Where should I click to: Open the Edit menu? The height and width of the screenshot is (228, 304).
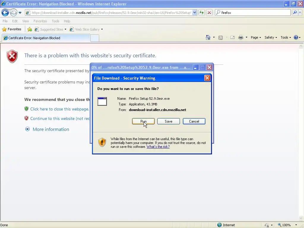pyautogui.click(x=15, y=21)
